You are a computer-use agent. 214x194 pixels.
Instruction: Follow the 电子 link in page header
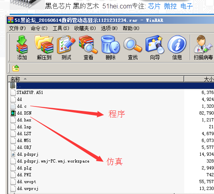(187, 6)
